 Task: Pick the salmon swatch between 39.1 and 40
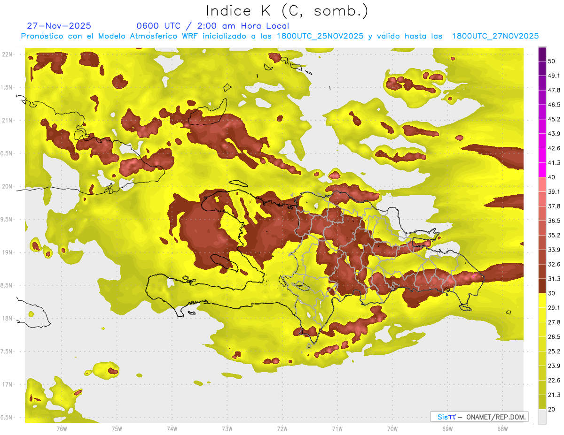tap(542, 184)
